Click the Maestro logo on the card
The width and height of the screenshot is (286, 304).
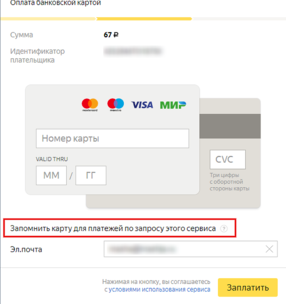[x=116, y=105]
